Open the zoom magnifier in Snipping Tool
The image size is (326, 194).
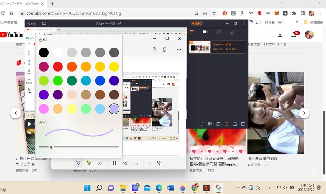click(155, 49)
